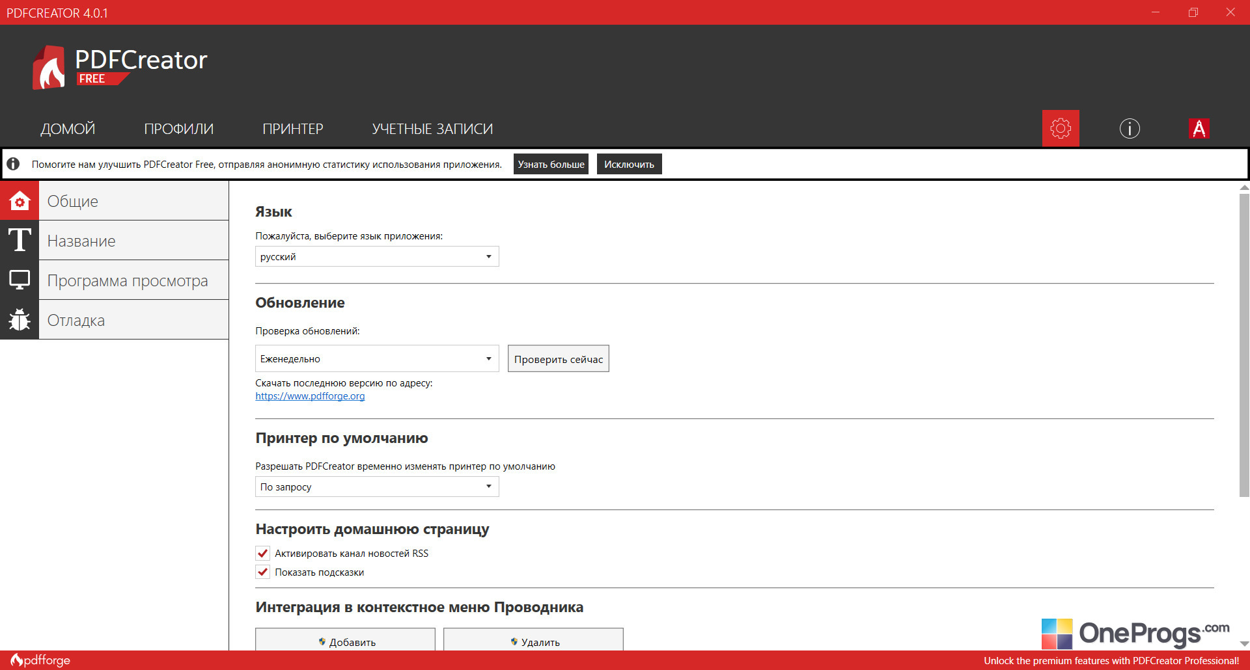1250x670 pixels.
Task: Open the https://www.pdfforge.org link
Action: [x=310, y=395]
